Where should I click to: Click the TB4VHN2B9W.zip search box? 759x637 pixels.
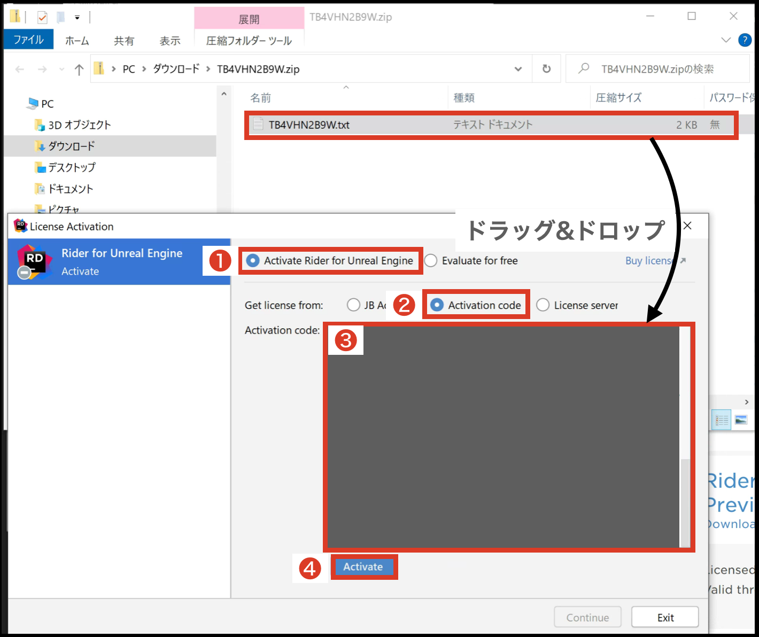[x=658, y=69]
